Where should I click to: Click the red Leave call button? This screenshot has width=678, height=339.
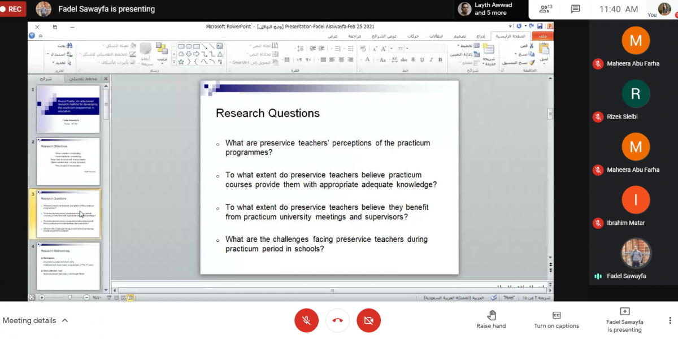tap(337, 320)
